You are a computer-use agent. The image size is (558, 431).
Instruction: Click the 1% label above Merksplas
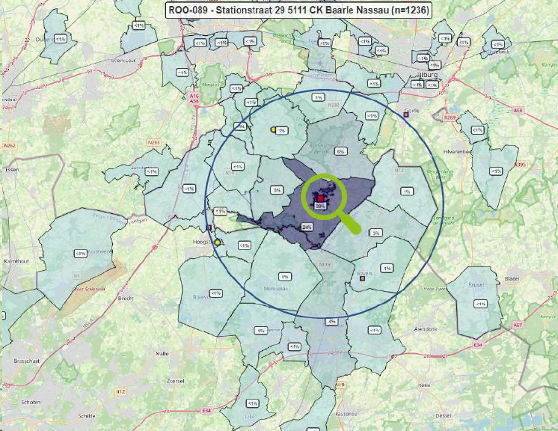[285, 277]
